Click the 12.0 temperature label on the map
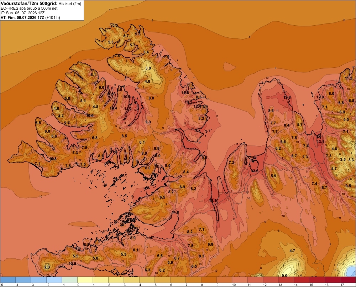Image resolution: width=356 pixels, height=287 pixels. point(320,97)
